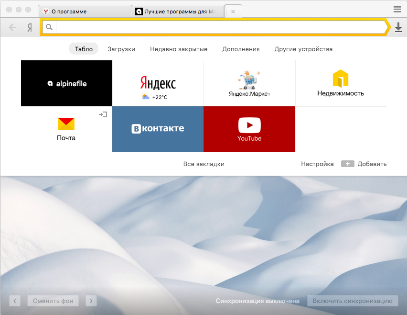Viewport: 407px width, 315px height.
Task: Click the green maximize window button
Action: [x=28, y=10]
